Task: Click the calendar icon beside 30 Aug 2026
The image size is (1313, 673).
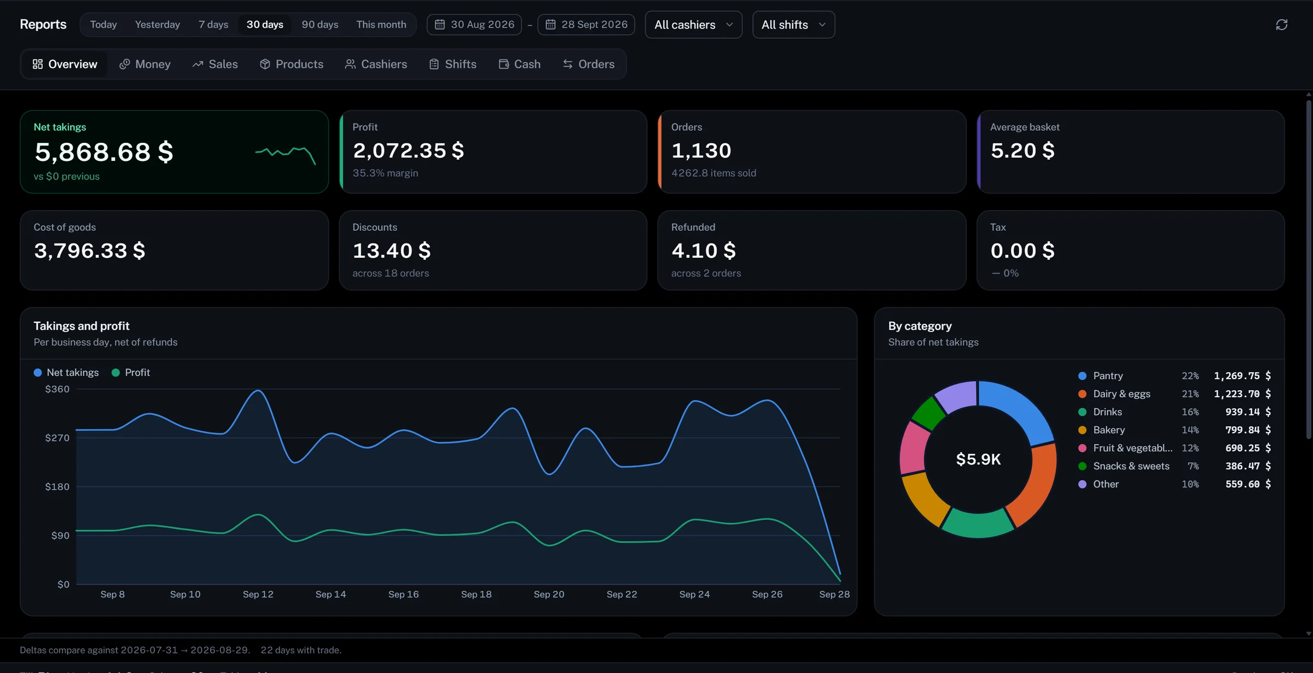Action: coord(439,25)
